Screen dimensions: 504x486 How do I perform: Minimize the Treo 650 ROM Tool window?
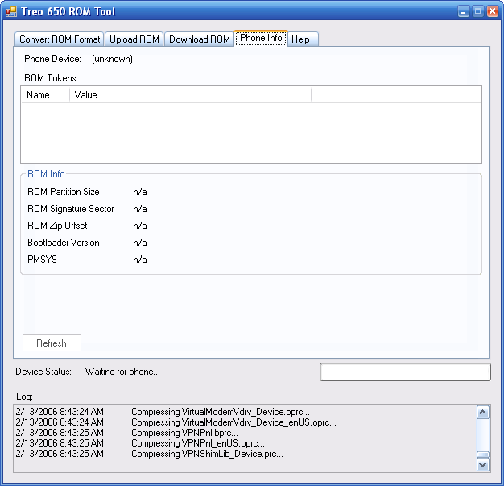click(x=463, y=11)
